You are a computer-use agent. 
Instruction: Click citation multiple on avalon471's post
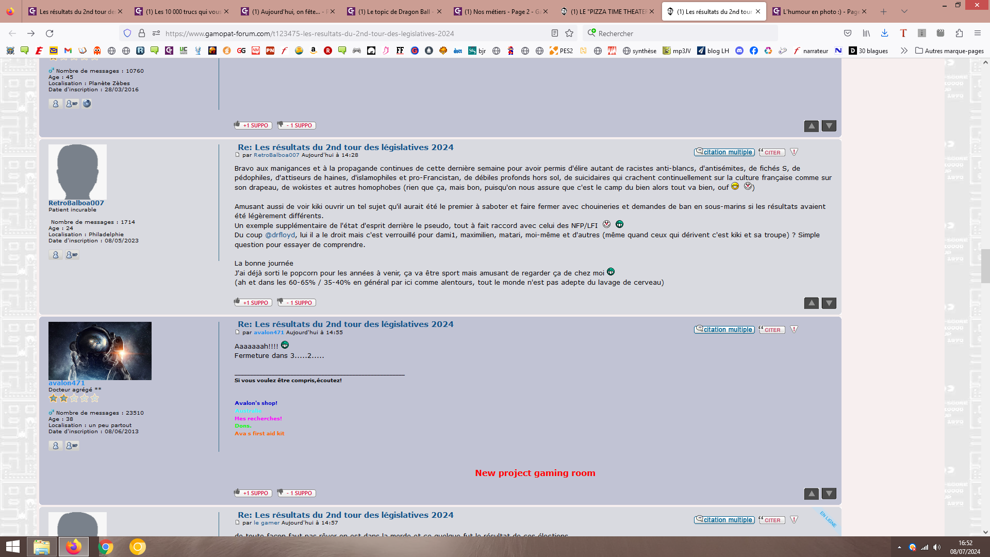724,330
